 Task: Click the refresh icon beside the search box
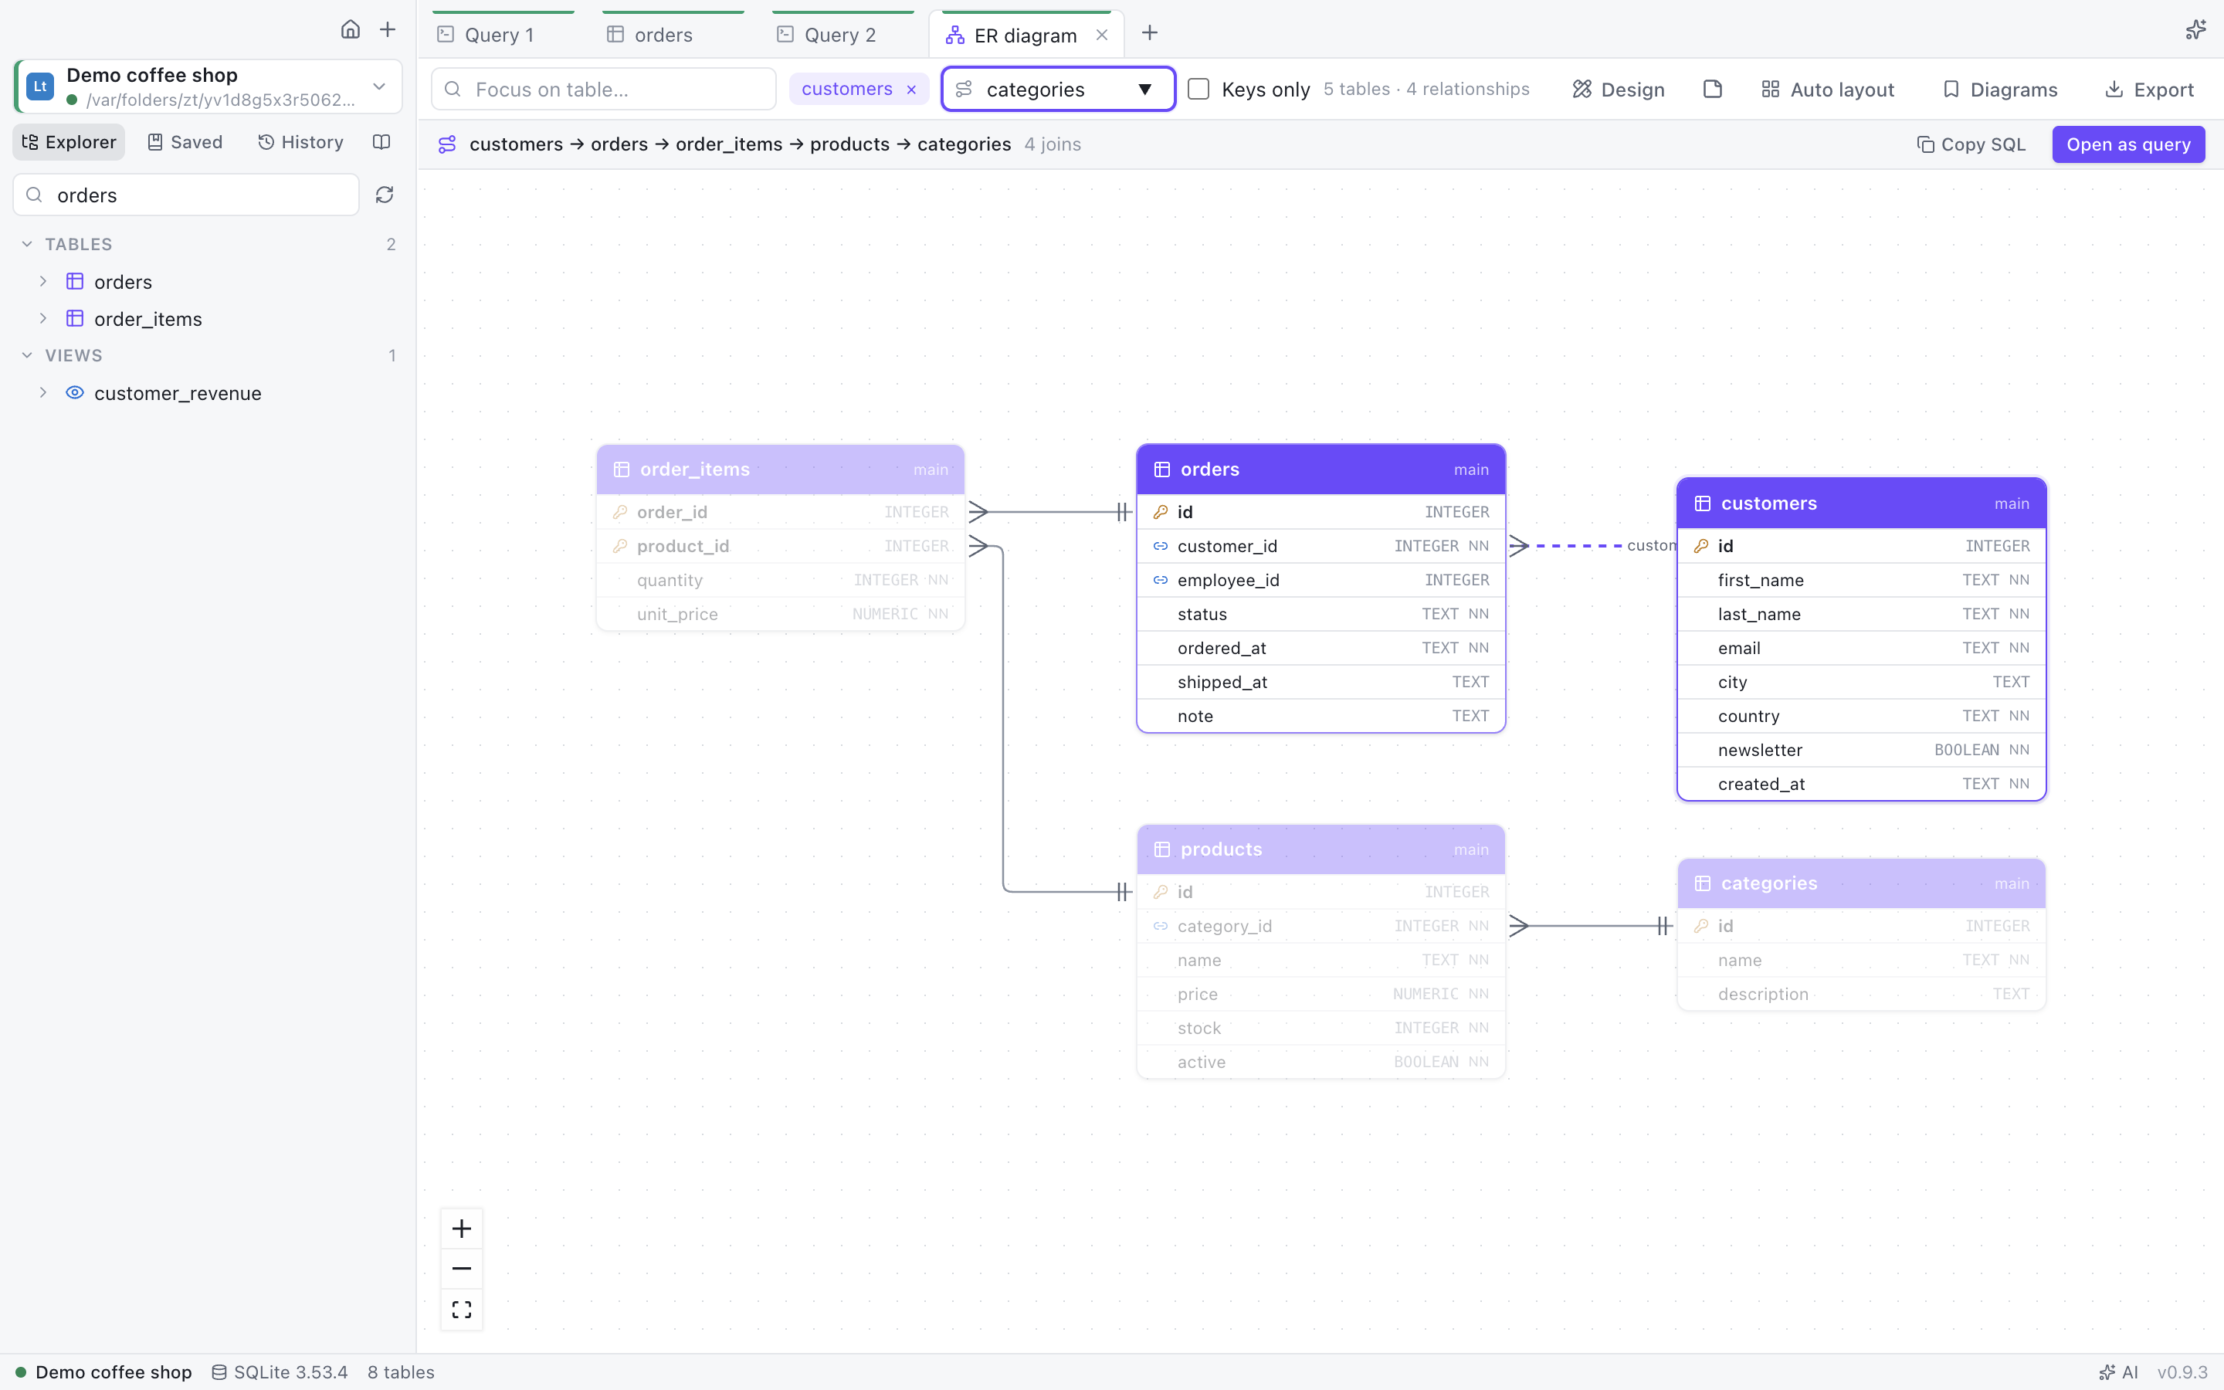[x=384, y=195]
